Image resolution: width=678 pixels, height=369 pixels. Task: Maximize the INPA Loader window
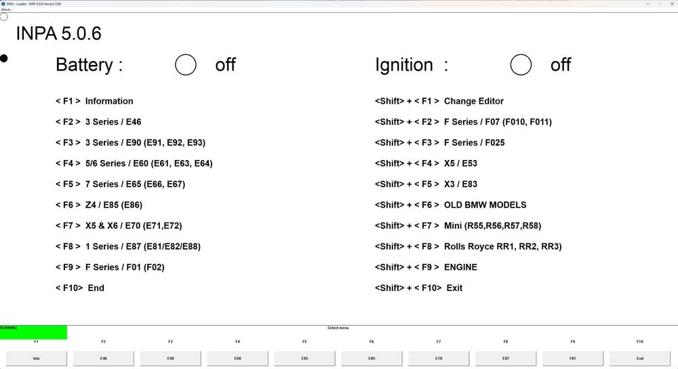(x=660, y=3)
